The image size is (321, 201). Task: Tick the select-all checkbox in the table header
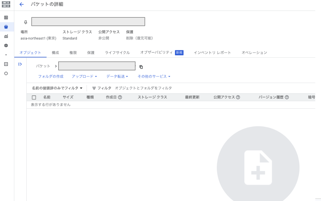34,98
